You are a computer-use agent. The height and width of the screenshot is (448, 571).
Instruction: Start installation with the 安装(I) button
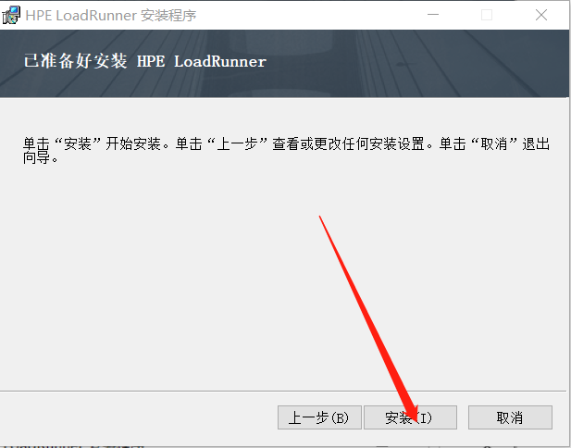click(410, 417)
